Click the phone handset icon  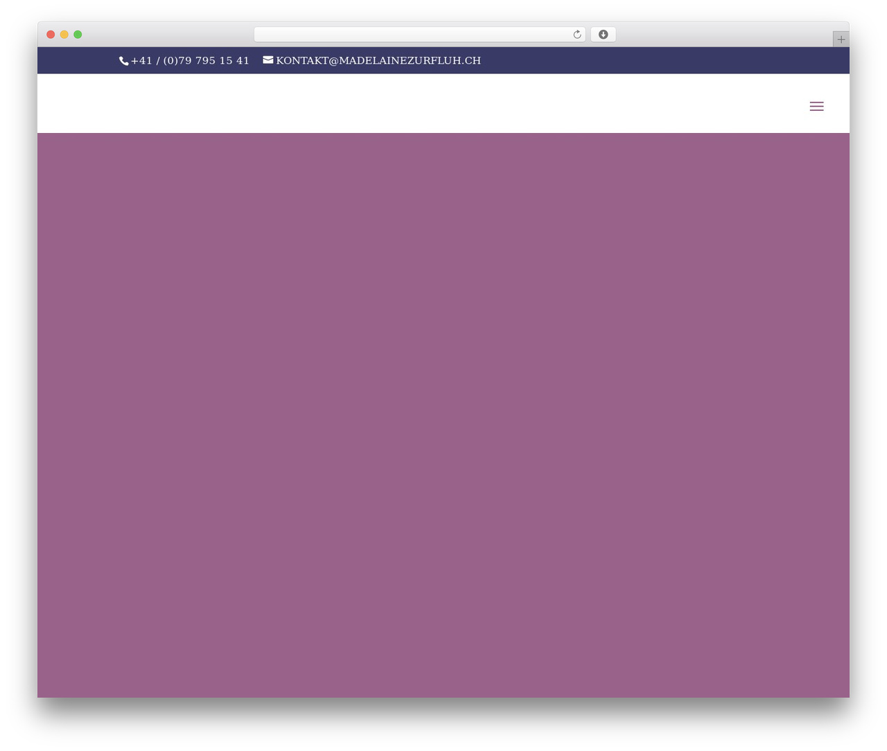[x=124, y=61]
